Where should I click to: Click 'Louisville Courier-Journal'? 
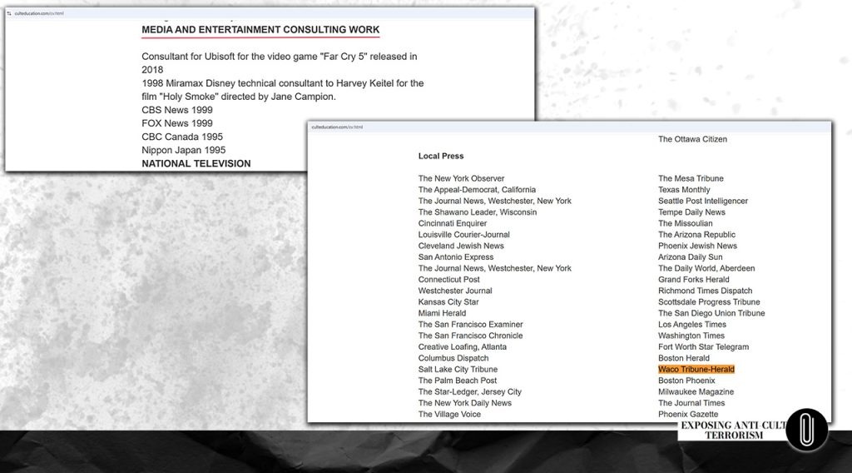(x=464, y=235)
